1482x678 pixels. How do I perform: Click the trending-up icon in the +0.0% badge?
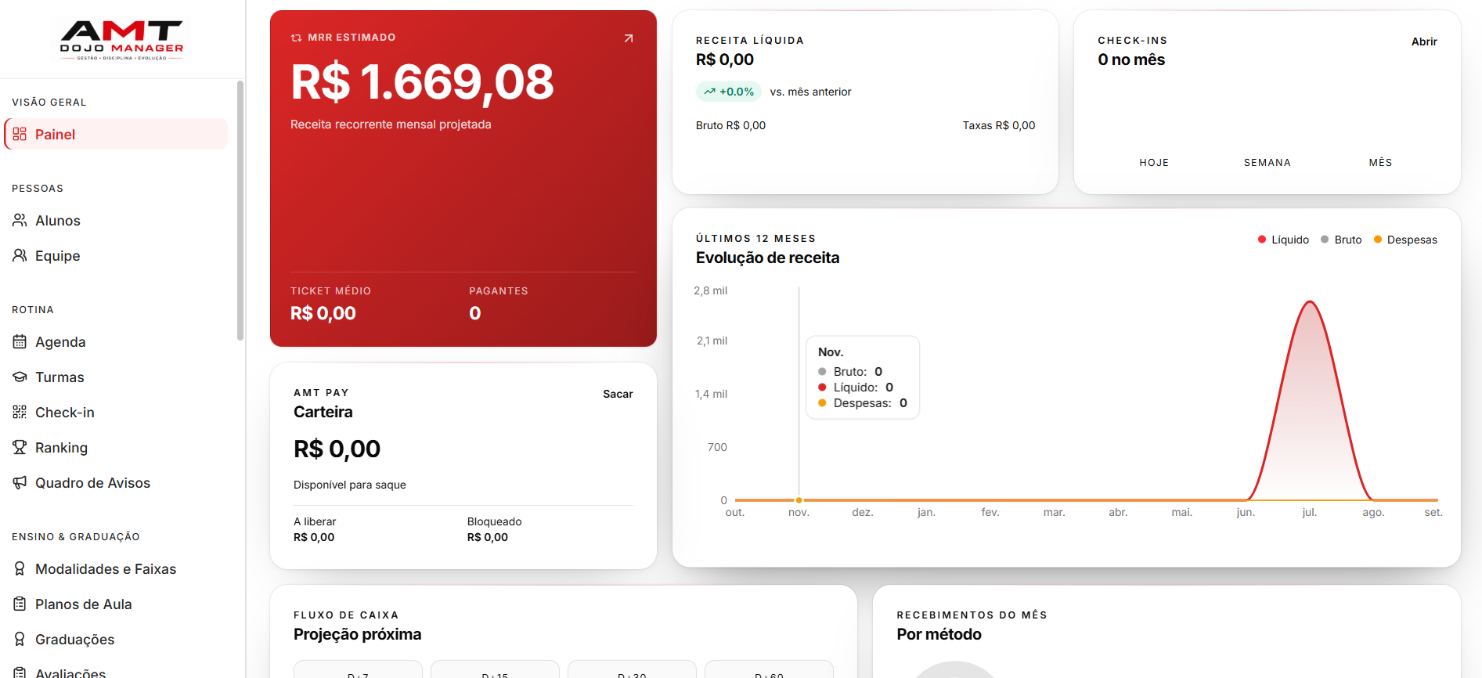[x=709, y=92]
